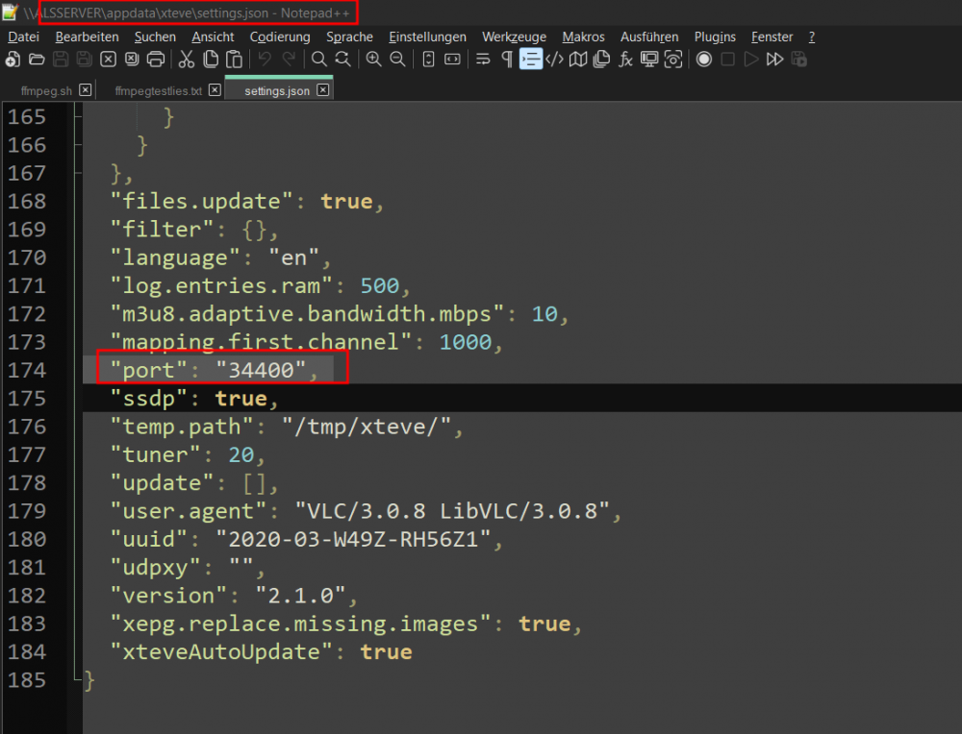Click the Cut scissors icon
962x734 pixels.
(187, 60)
